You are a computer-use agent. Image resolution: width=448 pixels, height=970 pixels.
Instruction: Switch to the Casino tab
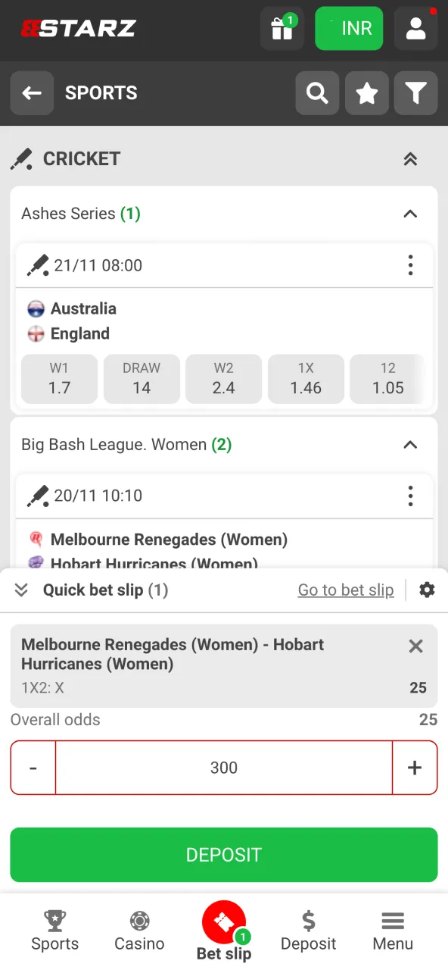[x=139, y=932]
